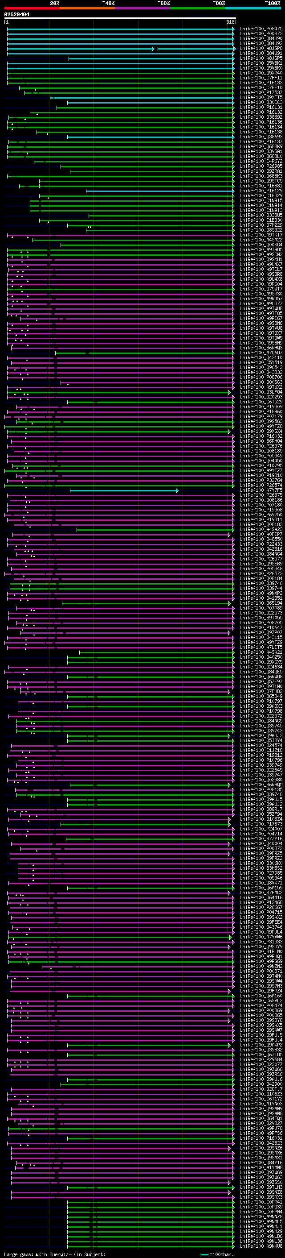This screenshot has height=1258, width=285.
Task: Select the UniRef100_C7FF11 label
Action: coord(261,78)
